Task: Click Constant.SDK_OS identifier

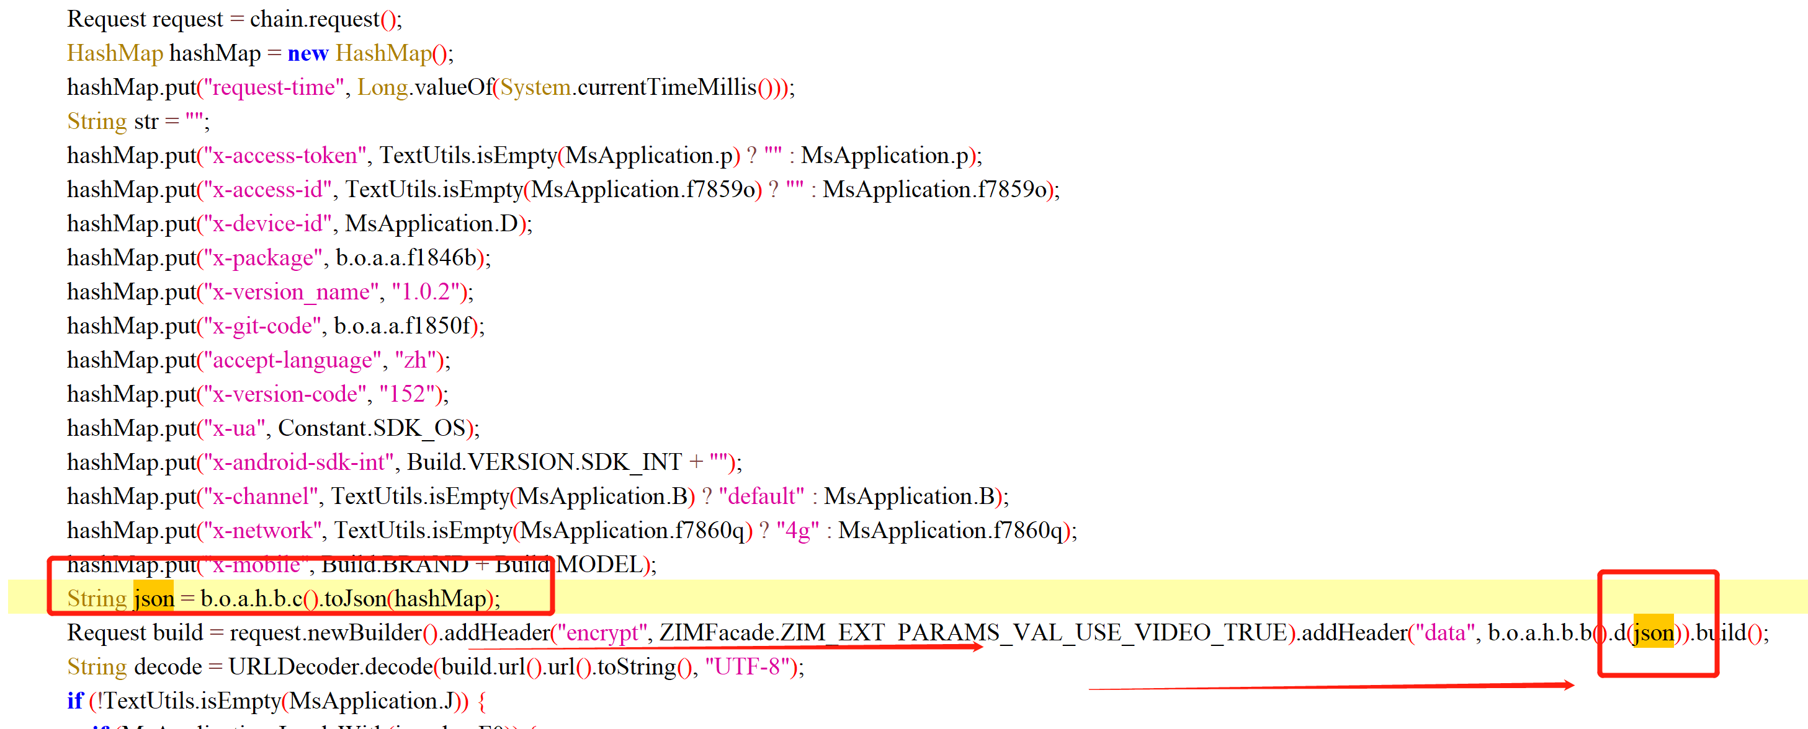Action: [372, 428]
